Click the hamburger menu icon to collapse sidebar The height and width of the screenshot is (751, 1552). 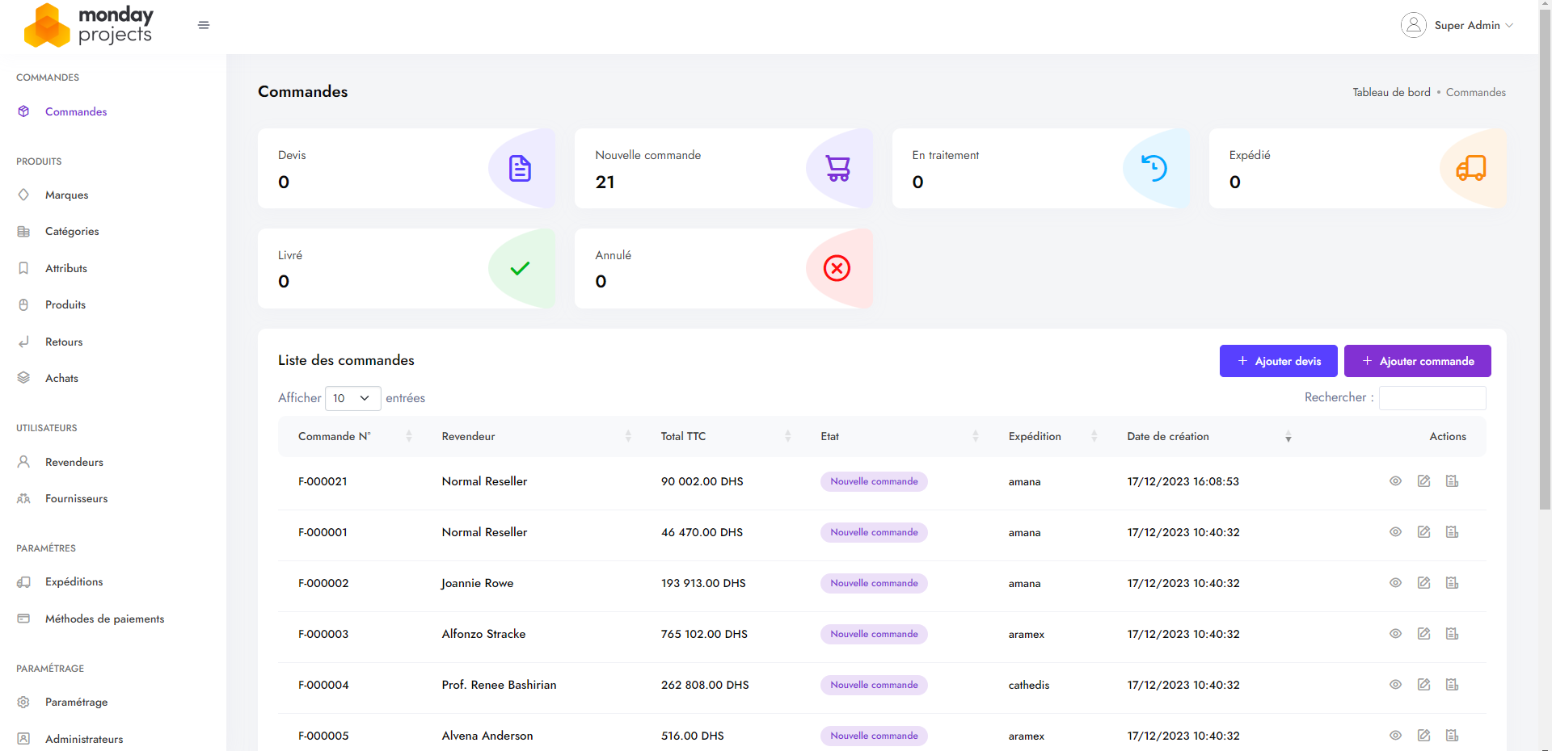(x=204, y=25)
